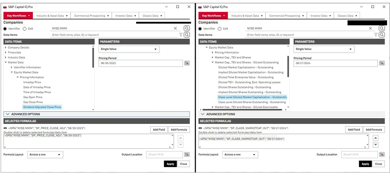This screenshot has height=176, width=390.
Task: Select Implied Diluted Shares Outstanding - Outstanding item
Action: 250,92
